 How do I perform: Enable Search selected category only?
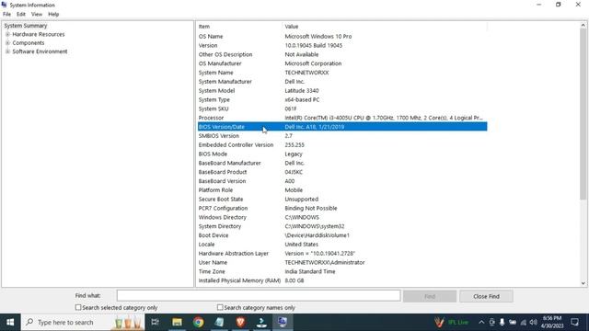click(x=78, y=307)
